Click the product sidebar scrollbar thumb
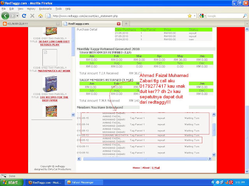This screenshot has width=249, height=186. 73,41
